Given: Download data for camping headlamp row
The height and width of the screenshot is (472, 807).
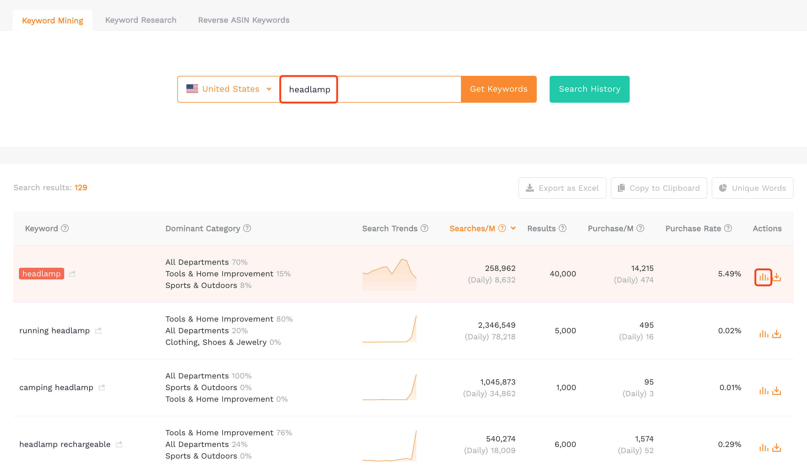Looking at the screenshot, I should (x=776, y=391).
